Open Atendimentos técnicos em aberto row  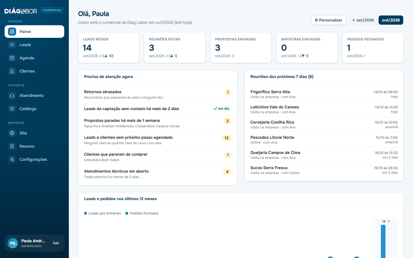tap(157, 174)
